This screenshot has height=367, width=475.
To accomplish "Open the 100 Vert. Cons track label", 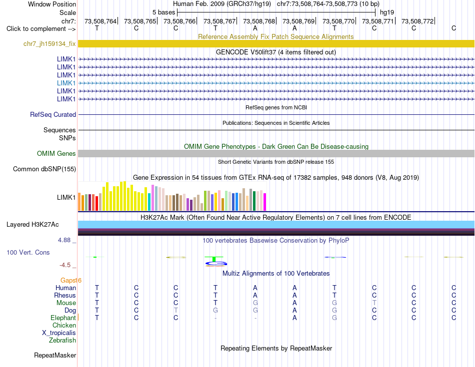I will tap(28, 252).
